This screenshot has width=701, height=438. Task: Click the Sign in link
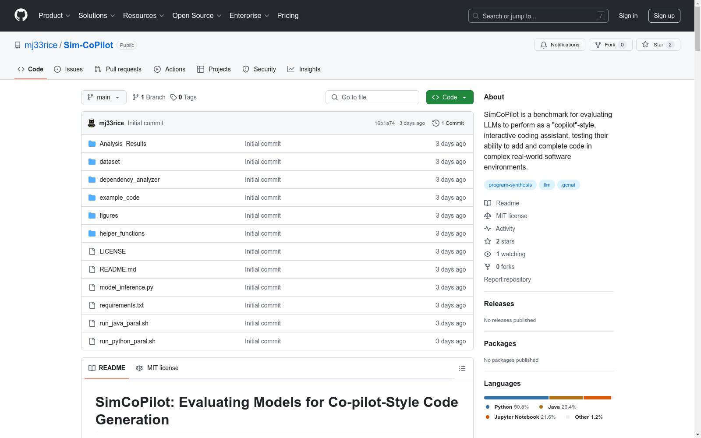[x=628, y=16]
